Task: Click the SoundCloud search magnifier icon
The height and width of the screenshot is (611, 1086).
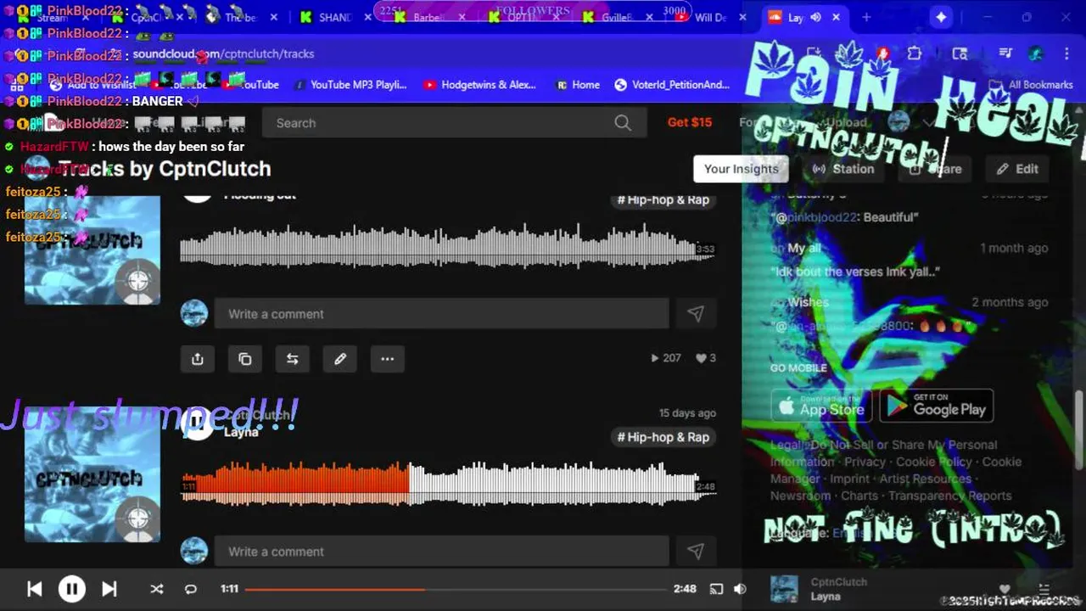Action: tap(623, 123)
